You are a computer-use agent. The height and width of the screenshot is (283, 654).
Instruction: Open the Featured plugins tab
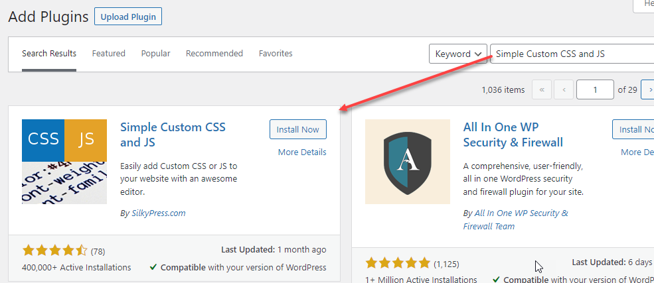click(108, 53)
